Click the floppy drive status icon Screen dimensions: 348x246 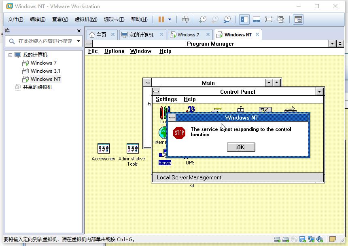point(302,240)
